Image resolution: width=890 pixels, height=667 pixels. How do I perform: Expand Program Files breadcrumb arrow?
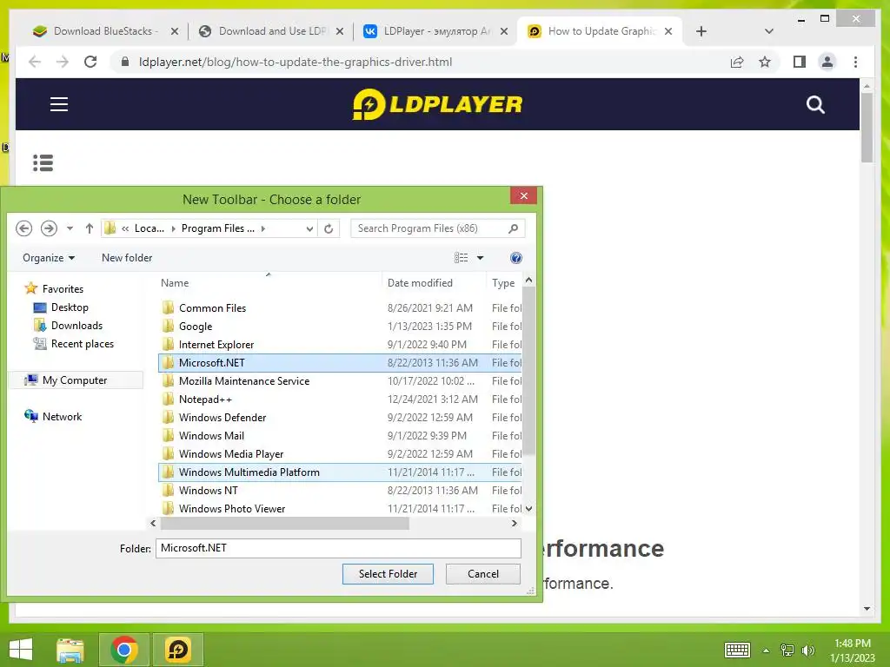262,228
